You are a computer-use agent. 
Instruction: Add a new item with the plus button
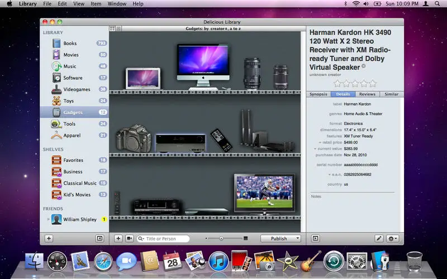[118, 239]
